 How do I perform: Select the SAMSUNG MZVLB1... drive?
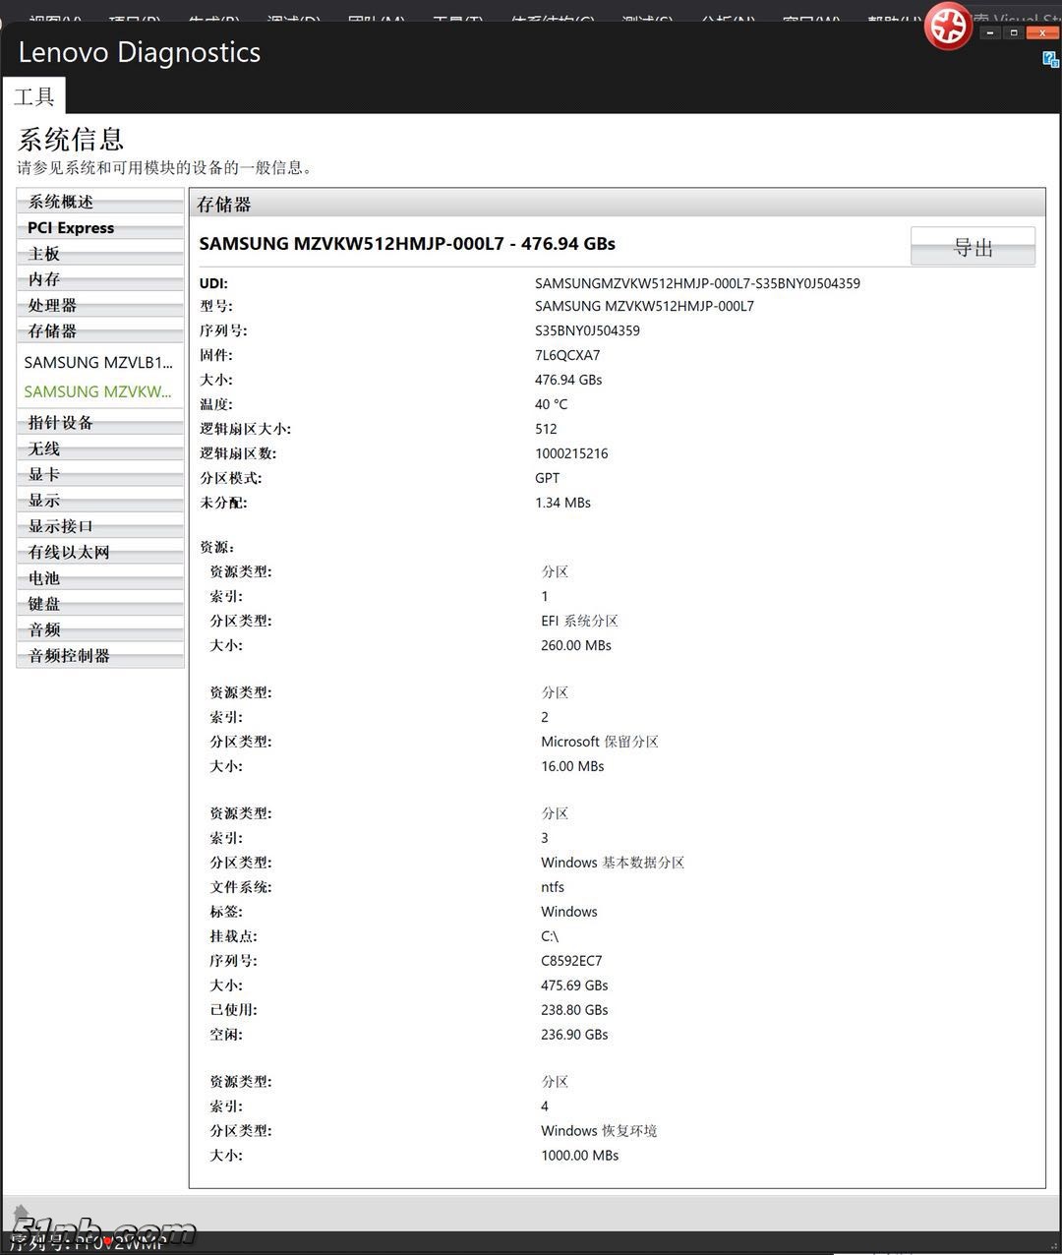pos(98,362)
